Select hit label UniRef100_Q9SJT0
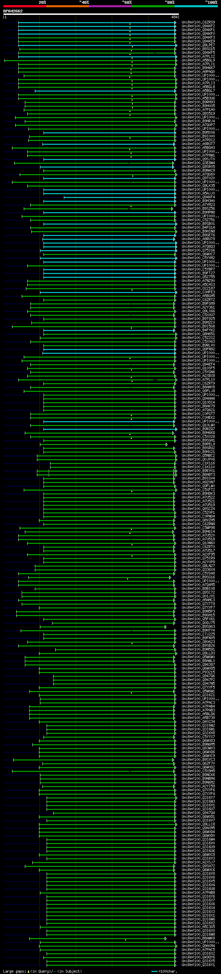The width and height of the screenshot is (221, 974). click(198, 159)
